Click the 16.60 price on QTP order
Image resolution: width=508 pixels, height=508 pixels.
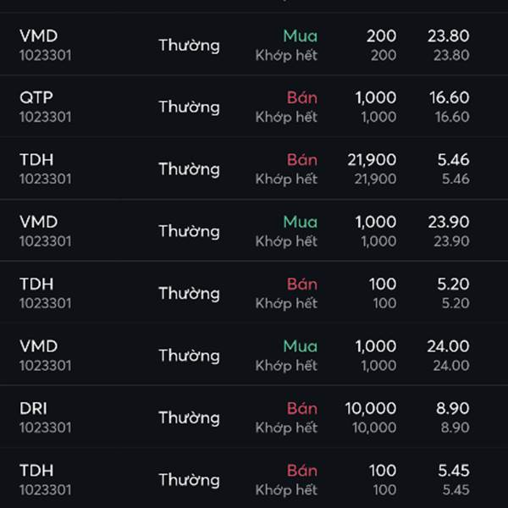tap(450, 97)
